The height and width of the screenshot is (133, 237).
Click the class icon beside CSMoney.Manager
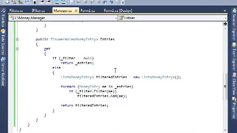click(x=12, y=18)
